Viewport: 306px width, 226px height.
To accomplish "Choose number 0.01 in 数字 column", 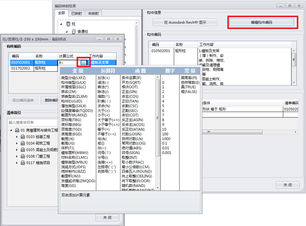I will (x=165, y=148).
